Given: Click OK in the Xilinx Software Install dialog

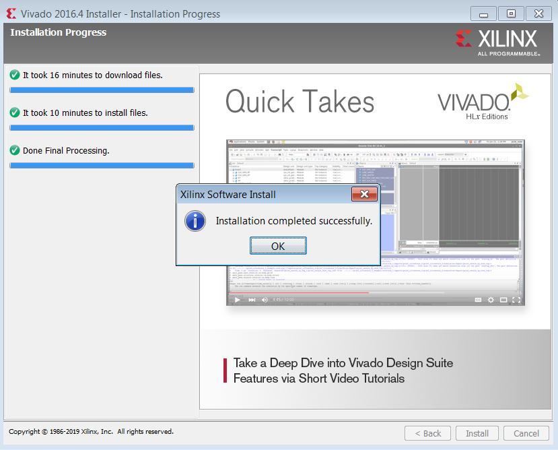Looking at the screenshot, I should point(278,246).
